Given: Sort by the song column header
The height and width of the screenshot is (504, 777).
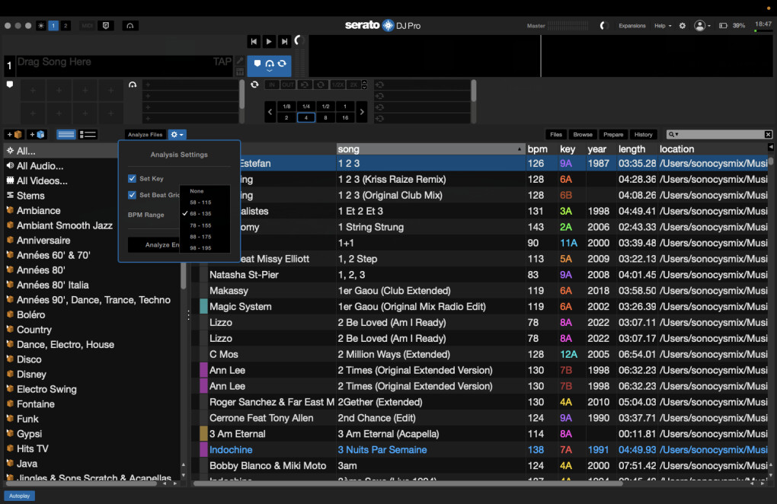Looking at the screenshot, I should 430,149.
